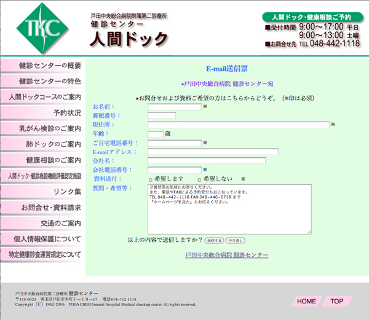Follow the 戸田中央総合病院 健診センター link
This screenshot has height=320, width=369.
[226, 255]
